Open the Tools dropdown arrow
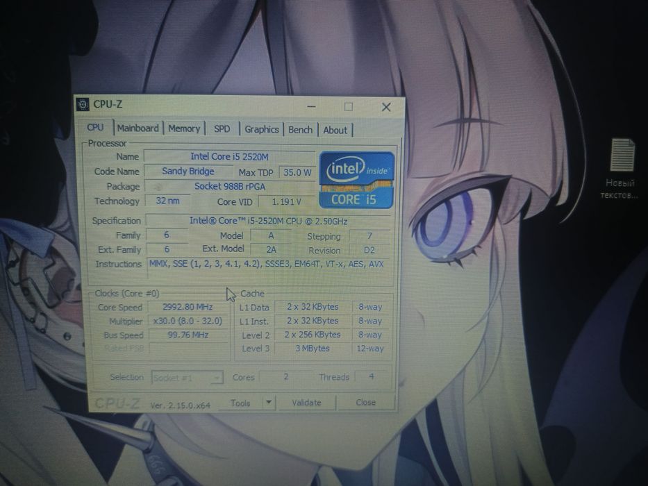 pyautogui.click(x=269, y=402)
